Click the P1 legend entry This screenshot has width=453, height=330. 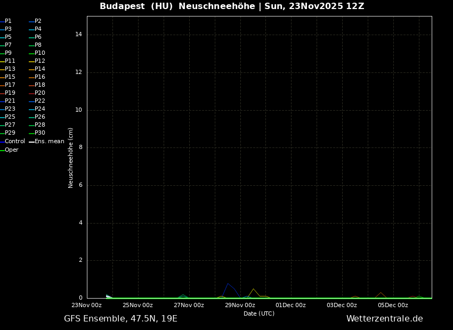click(x=8, y=21)
